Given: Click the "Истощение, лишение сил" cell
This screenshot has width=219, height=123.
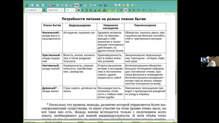Looking at the screenshot, I should click(80, 42).
